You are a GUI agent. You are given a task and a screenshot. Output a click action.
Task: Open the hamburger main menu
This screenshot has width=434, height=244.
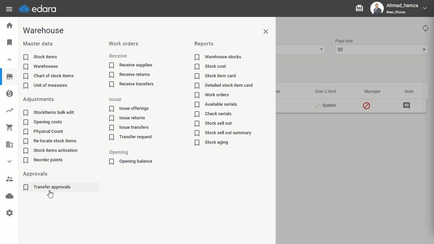[x=9, y=9]
